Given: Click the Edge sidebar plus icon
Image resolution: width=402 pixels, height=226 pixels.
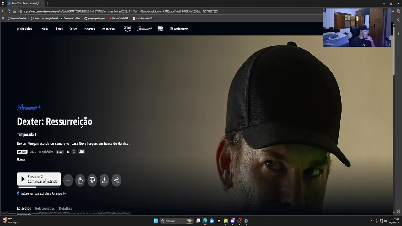Looking at the screenshot, I should coord(399,34).
